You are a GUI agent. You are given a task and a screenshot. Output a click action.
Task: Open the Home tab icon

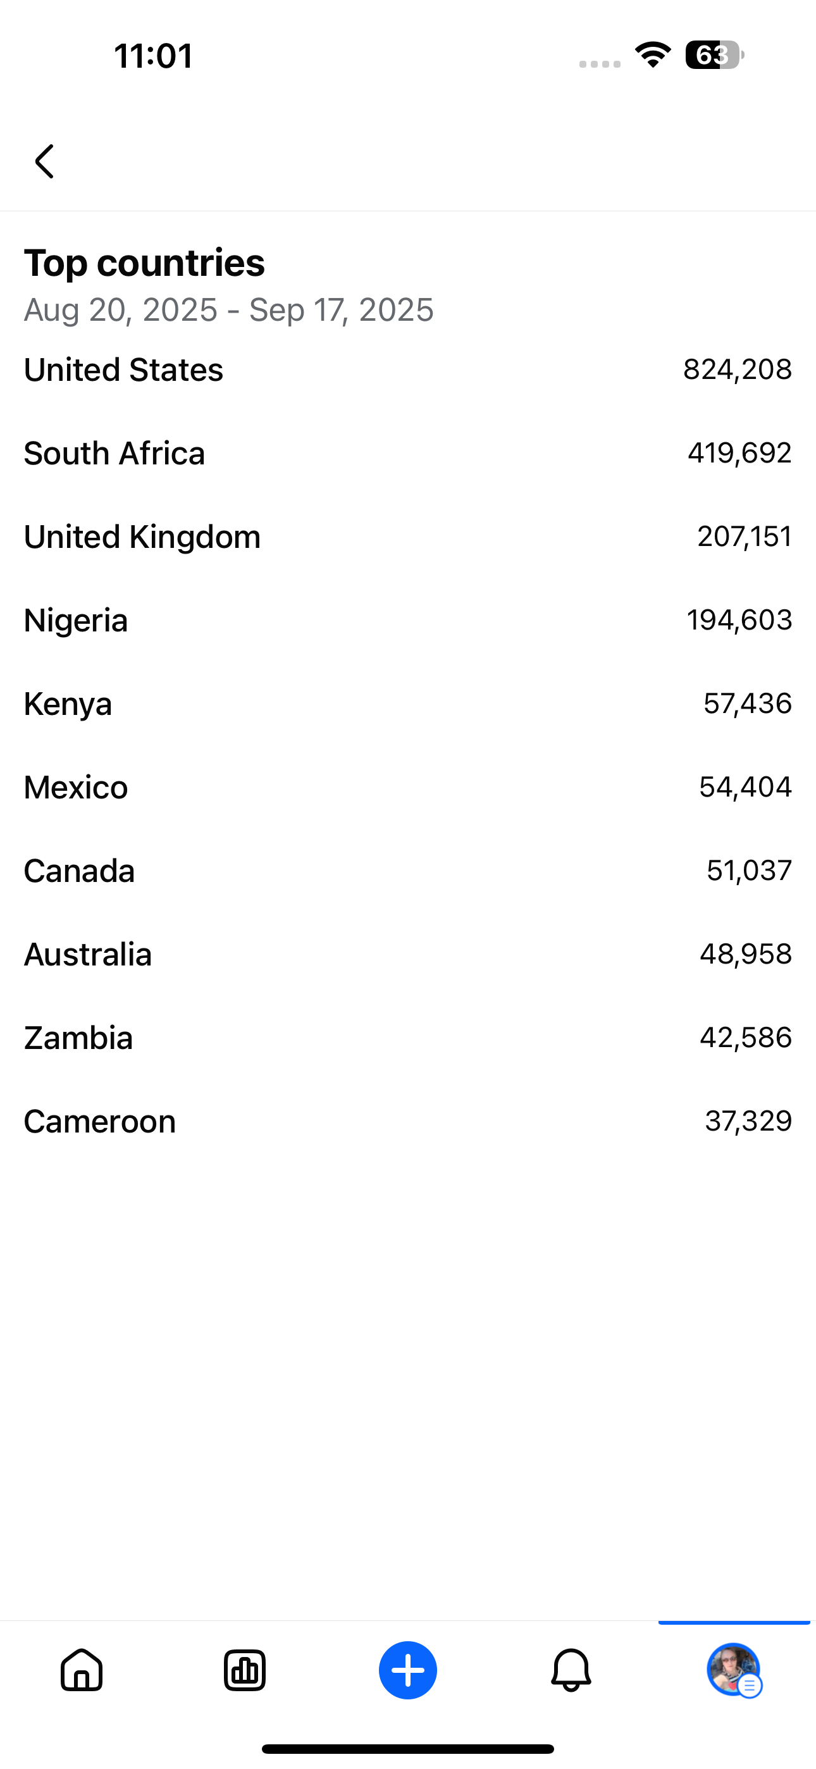click(x=82, y=1670)
